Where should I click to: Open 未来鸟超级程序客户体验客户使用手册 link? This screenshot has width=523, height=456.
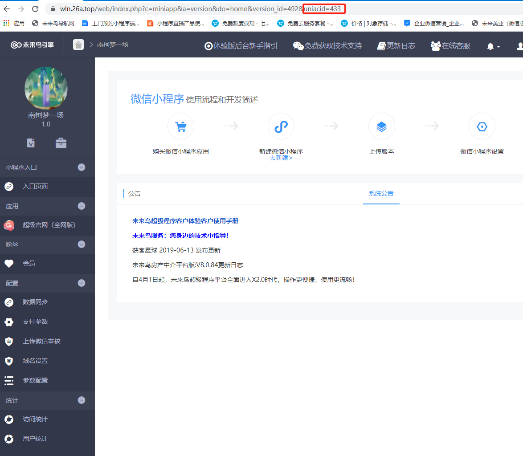tap(185, 221)
